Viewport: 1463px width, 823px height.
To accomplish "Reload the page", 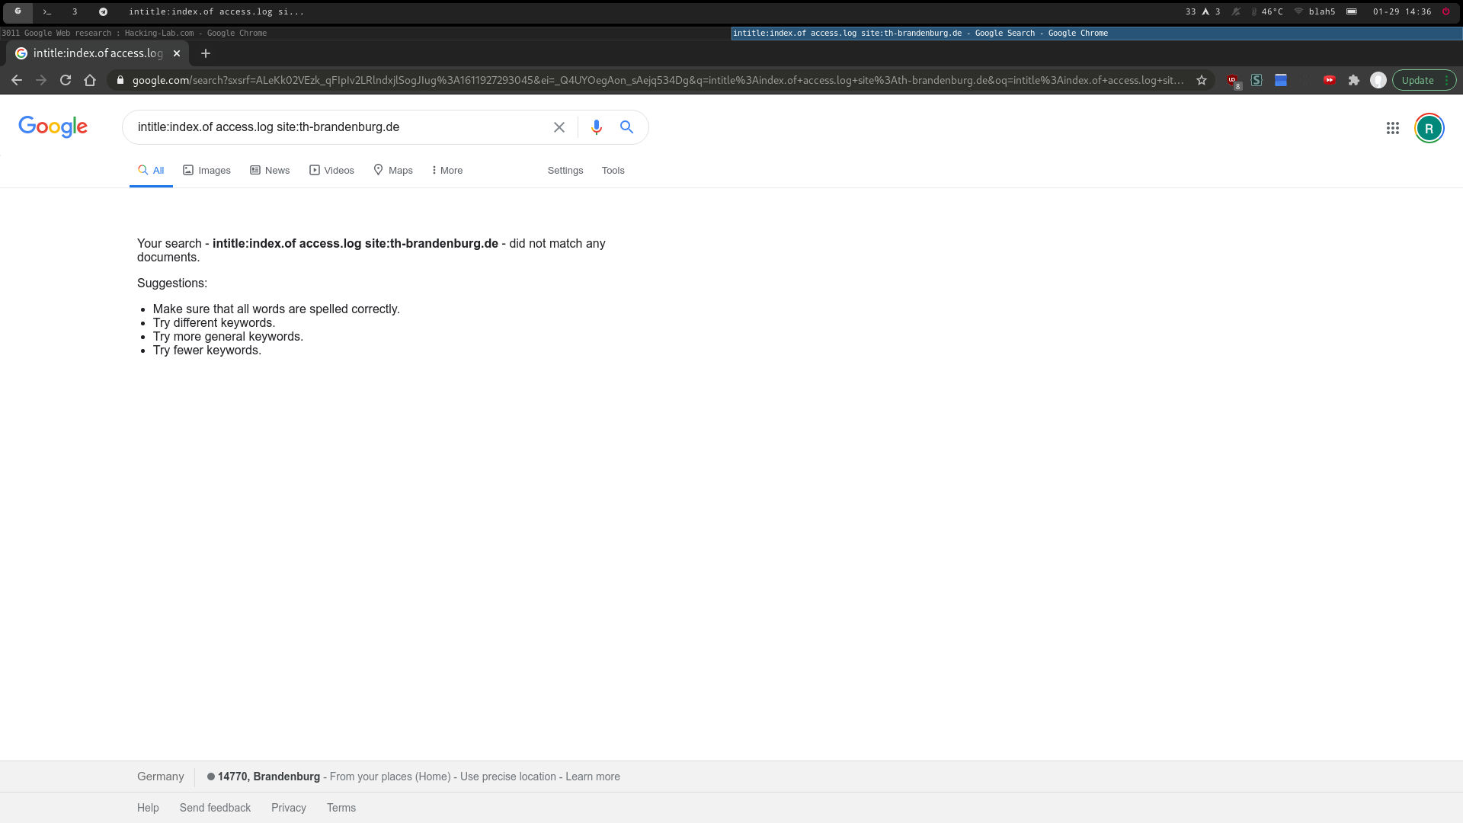I will click(x=66, y=80).
